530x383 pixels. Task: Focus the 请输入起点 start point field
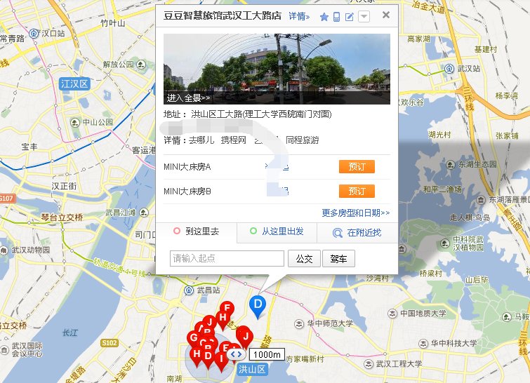[x=227, y=258]
